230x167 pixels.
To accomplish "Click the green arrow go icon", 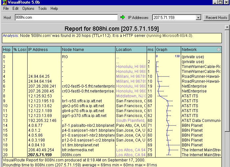I will pos(123,17).
